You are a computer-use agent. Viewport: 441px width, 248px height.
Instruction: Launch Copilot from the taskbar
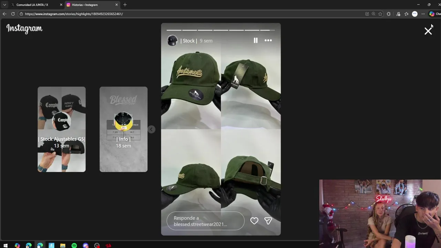(17, 246)
